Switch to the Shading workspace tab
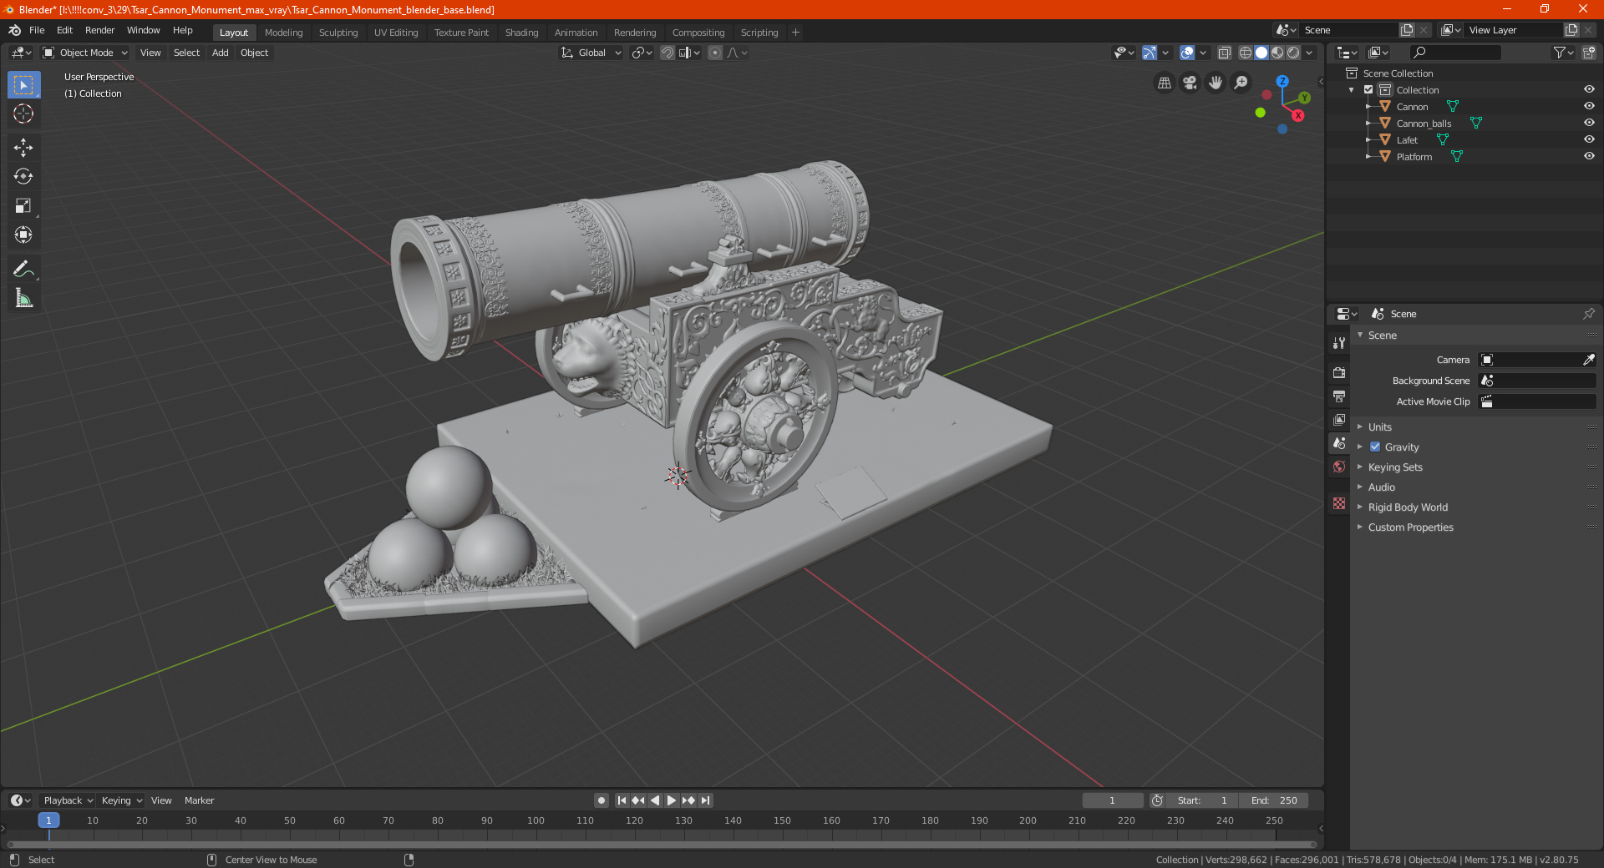Screen dimensions: 1604x868 tap(521, 33)
